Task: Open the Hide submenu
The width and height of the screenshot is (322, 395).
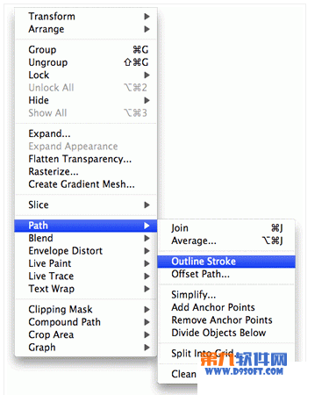Action: pos(86,100)
